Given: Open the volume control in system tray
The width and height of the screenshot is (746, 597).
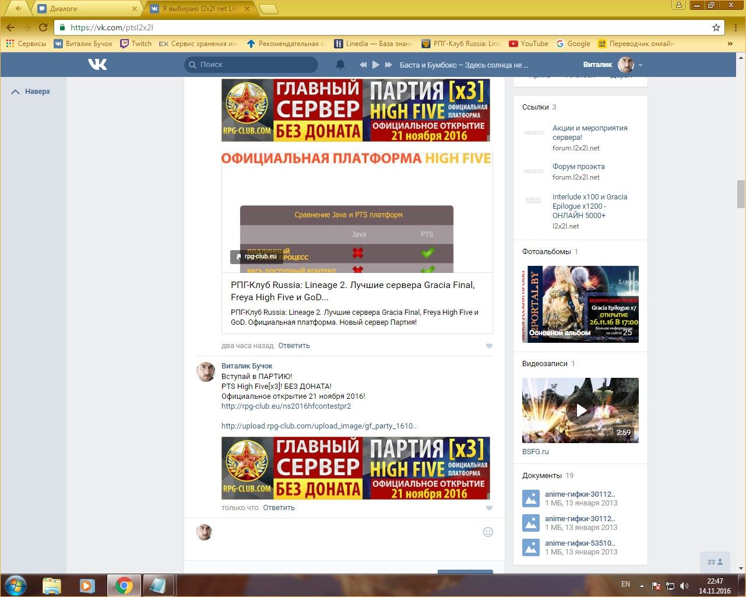Looking at the screenshot, I should click(x=684, y=585).
